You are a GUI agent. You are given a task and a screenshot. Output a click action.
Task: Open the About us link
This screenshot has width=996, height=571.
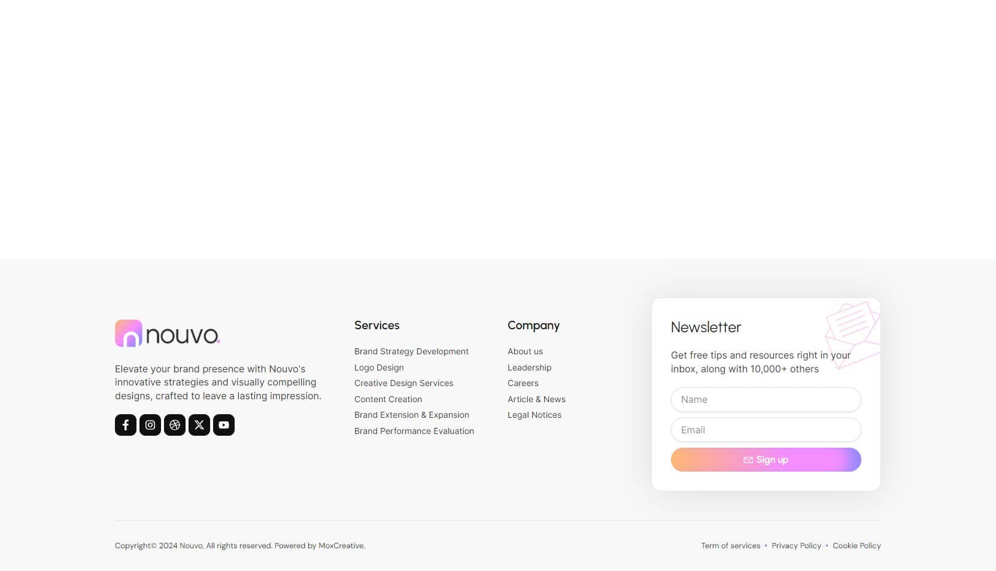525,351
